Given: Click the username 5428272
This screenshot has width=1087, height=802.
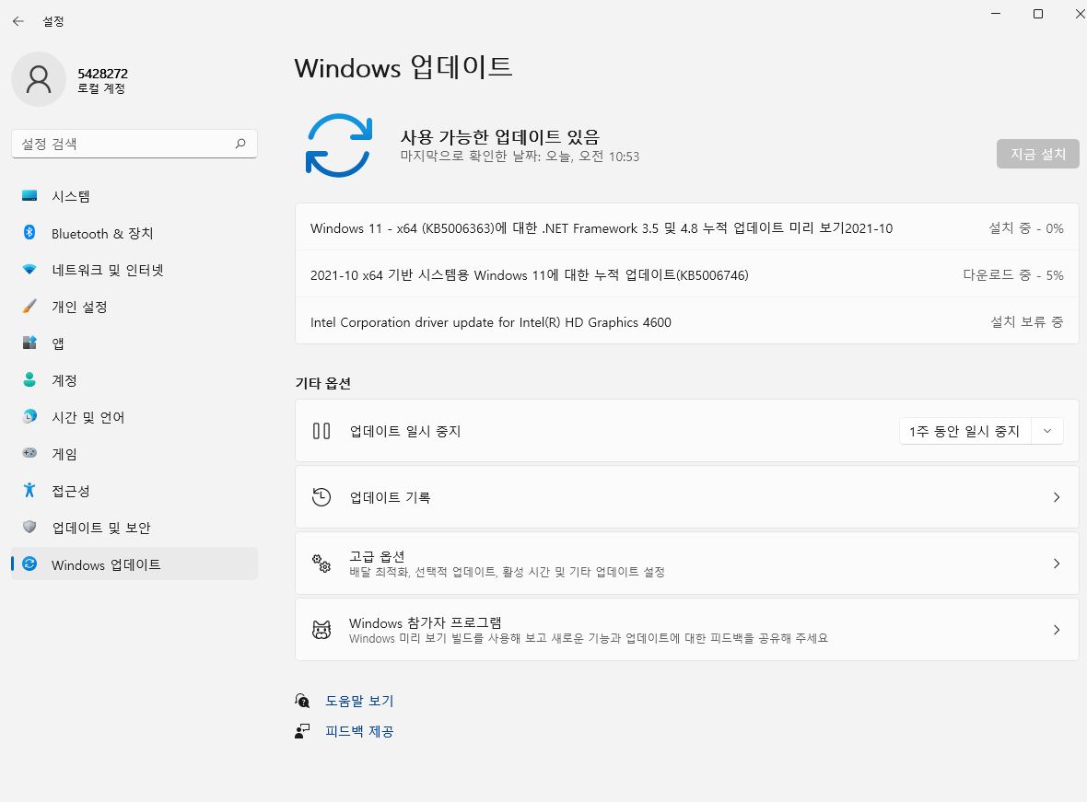Looking at the screenshot, I should click(x=102, y=74).
